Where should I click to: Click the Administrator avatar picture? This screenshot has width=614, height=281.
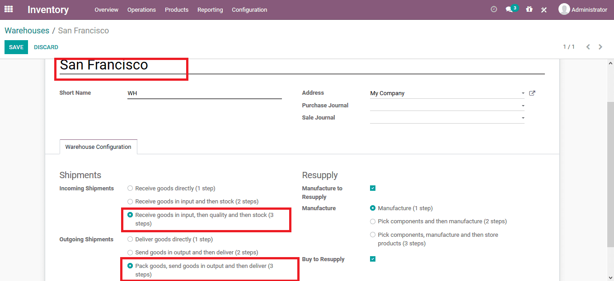564,9
